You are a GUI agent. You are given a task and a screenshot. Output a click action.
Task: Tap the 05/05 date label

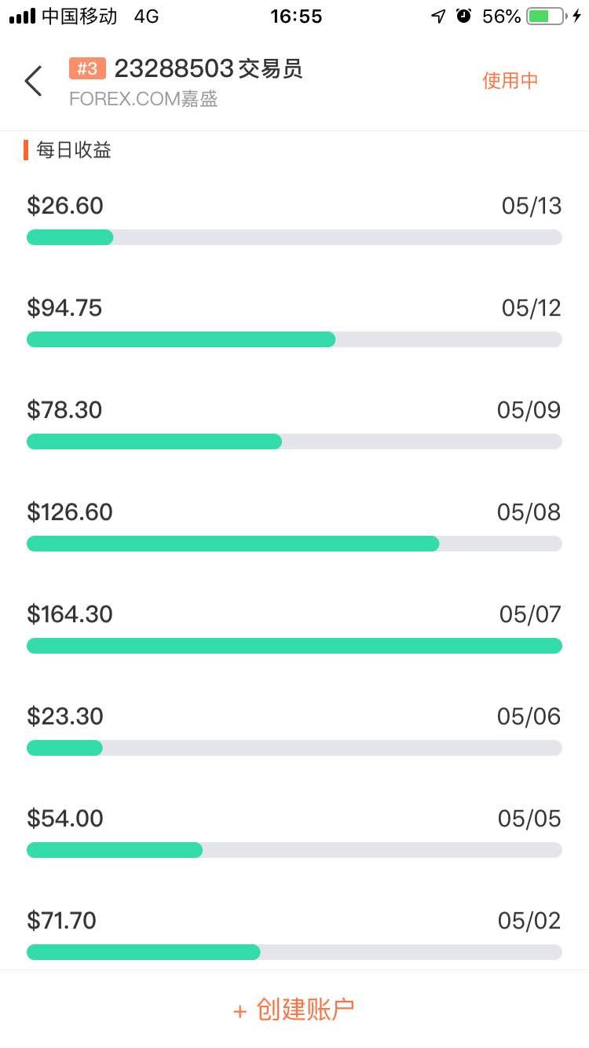[x=529, y=819]
